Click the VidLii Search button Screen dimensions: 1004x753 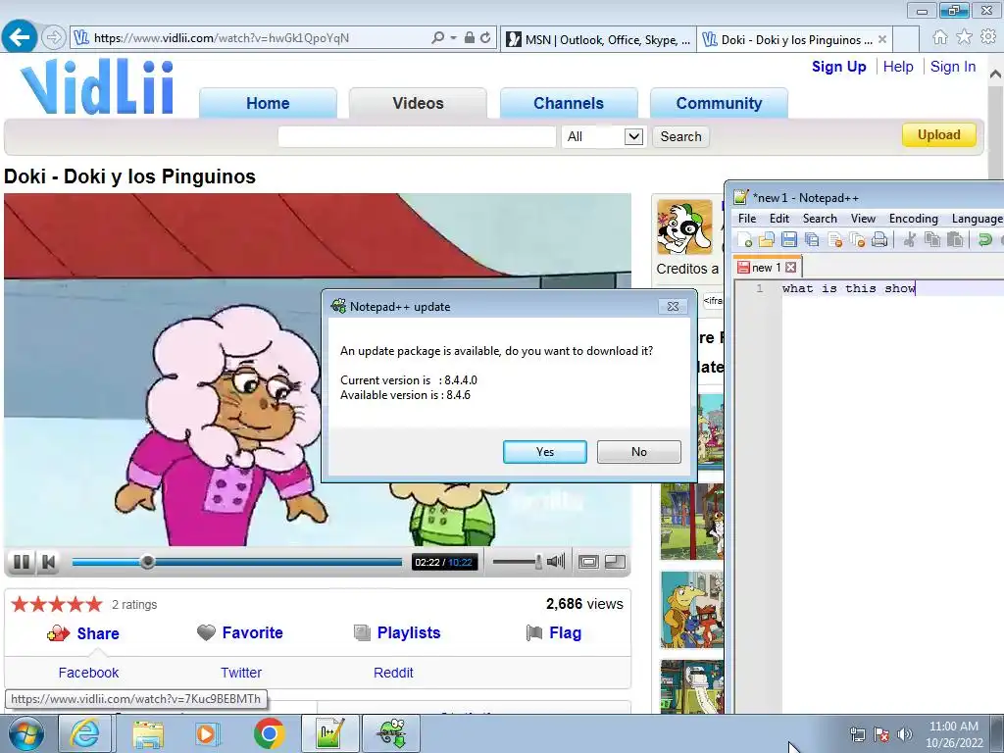[680, 136]
